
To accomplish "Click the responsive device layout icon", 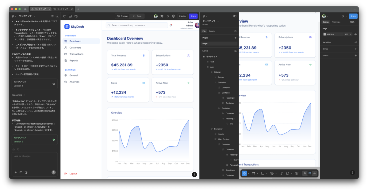I will tap(76, 16).
